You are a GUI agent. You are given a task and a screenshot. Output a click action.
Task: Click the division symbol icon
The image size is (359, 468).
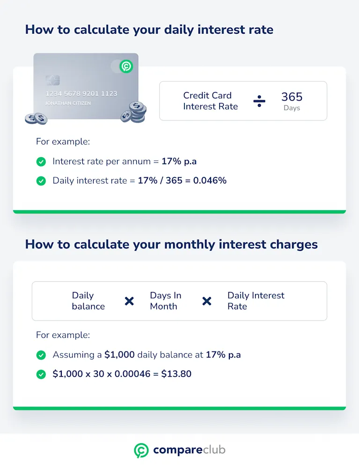(x=259, y=101)
